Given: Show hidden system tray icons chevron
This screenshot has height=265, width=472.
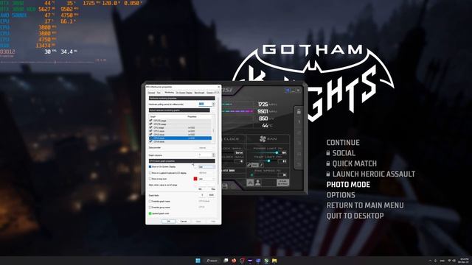Looking at the screenshot, I should [430, 261].
